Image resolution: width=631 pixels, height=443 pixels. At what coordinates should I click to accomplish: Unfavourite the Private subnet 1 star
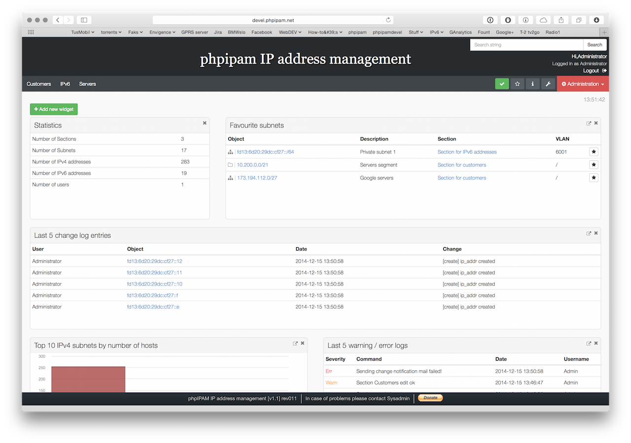[x=594, y=152]
